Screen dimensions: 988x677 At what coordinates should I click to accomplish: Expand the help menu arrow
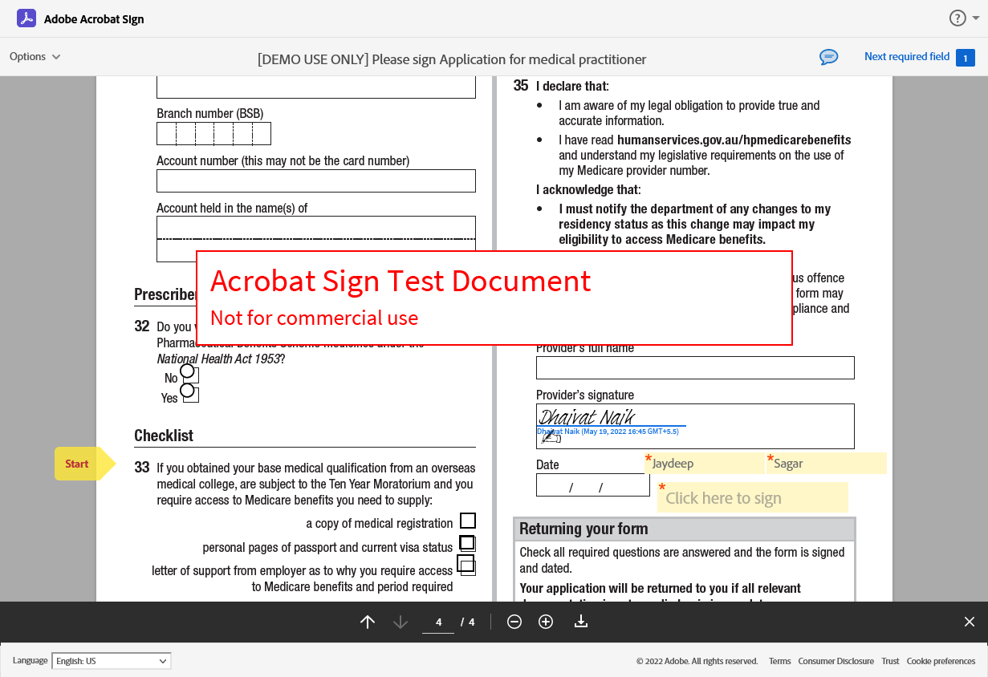976,18
